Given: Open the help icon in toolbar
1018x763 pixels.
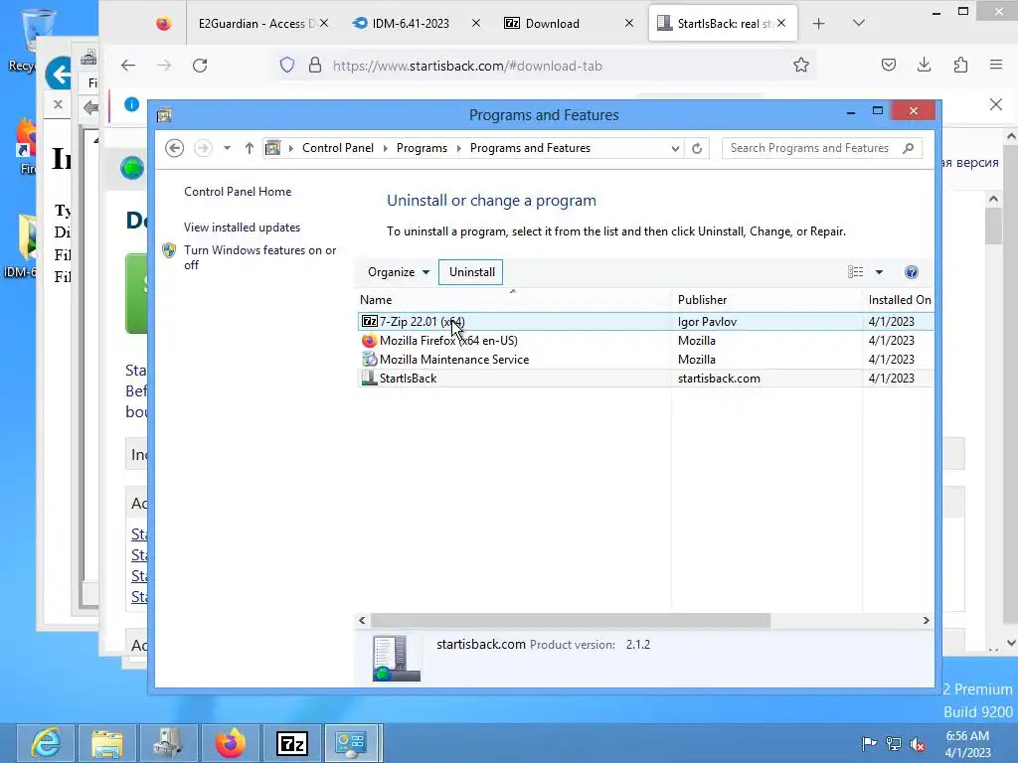Looking at the screenshot, I should tap(912, 272).
